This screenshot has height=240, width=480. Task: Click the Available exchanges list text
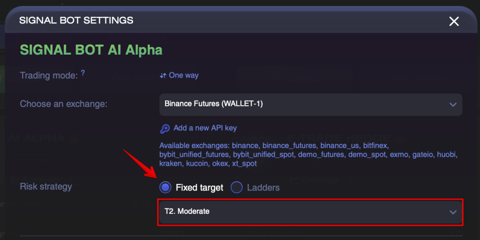point(308,155)
